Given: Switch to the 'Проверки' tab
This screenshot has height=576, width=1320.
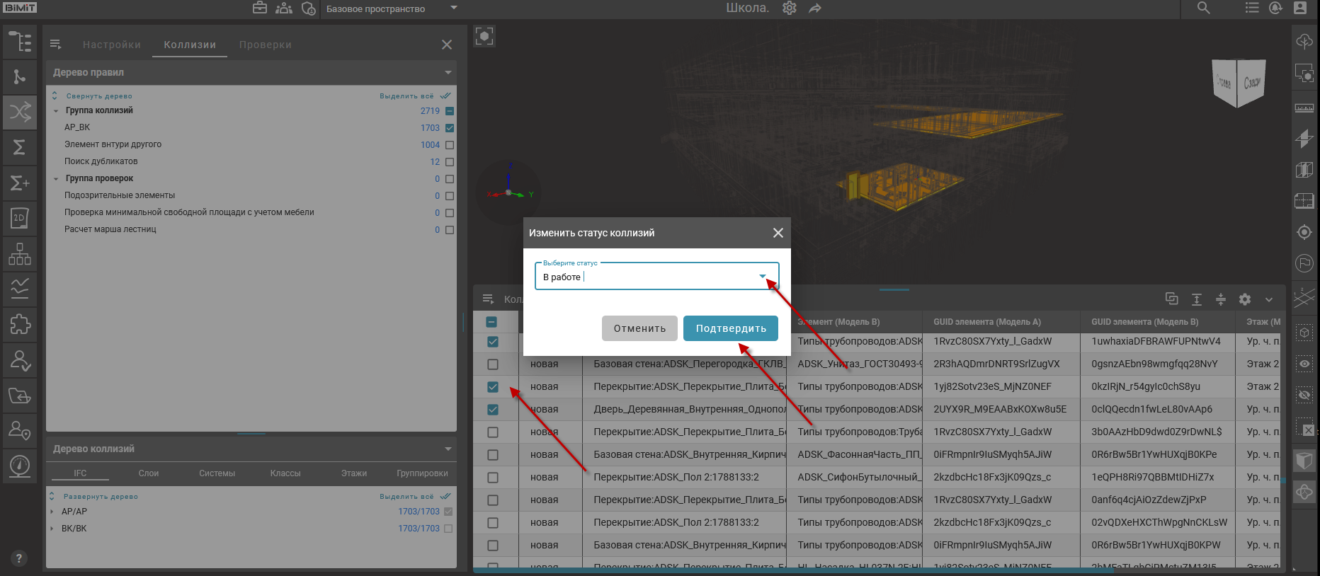Looking at the screenshot, I should (265, 45).
